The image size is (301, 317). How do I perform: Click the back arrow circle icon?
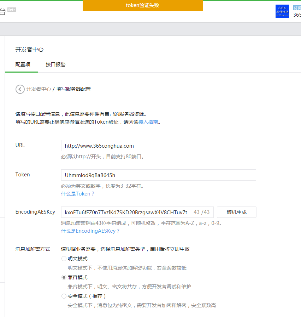20,89
